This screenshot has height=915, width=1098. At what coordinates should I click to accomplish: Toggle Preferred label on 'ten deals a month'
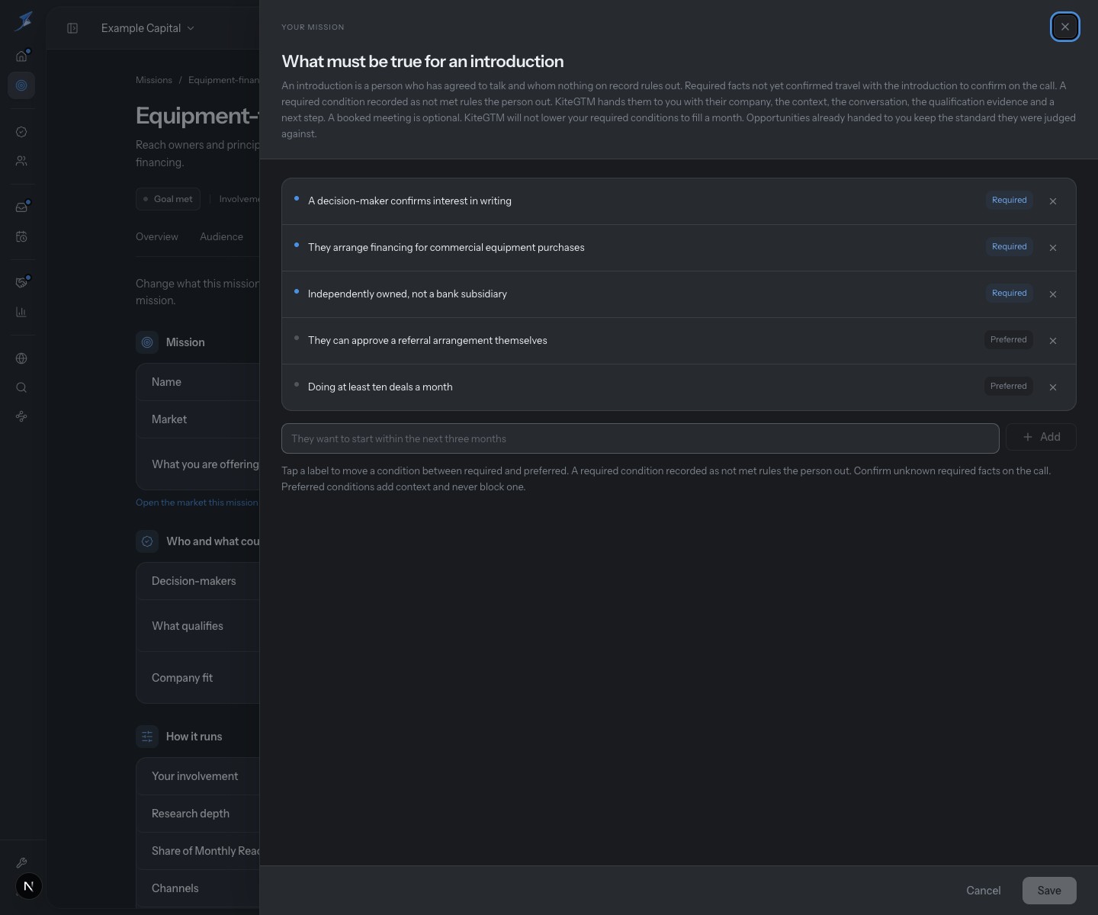coord(1008,387)
